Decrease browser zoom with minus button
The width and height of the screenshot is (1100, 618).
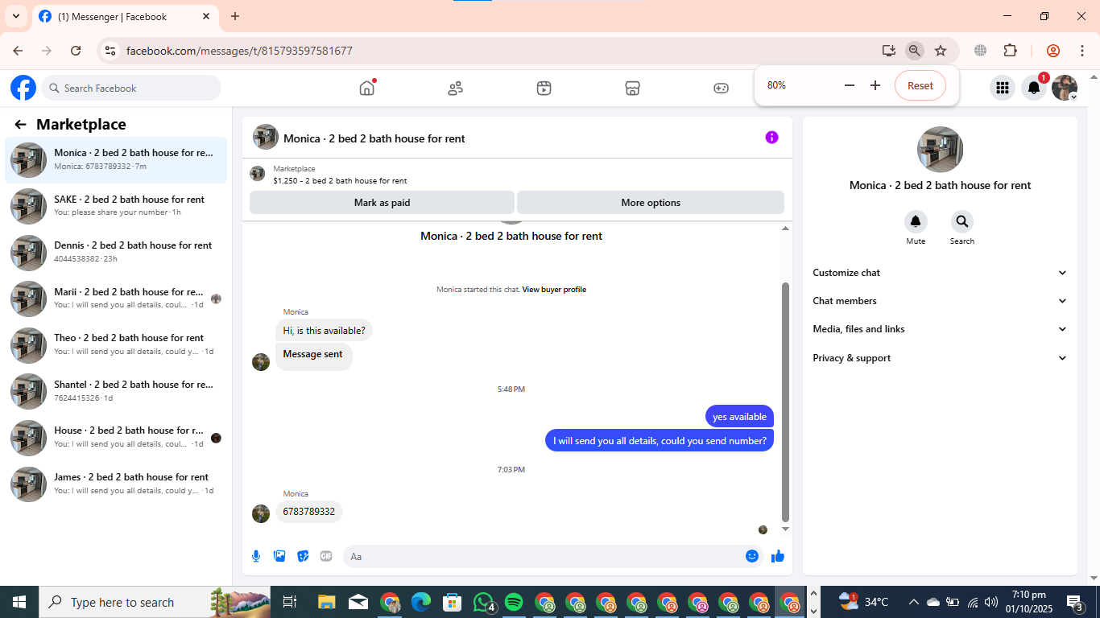pos(849,85)
